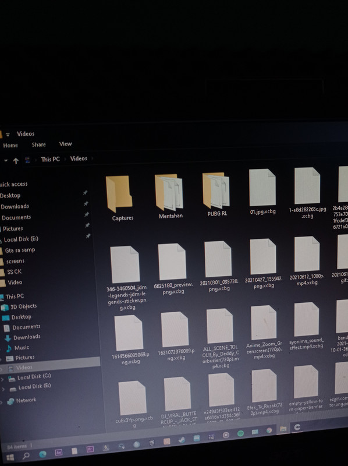Go up one folder level
Screen dimensions: 348x466
click(16, 161)
